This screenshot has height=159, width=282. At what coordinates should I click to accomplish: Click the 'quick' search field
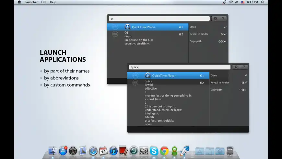180,67
